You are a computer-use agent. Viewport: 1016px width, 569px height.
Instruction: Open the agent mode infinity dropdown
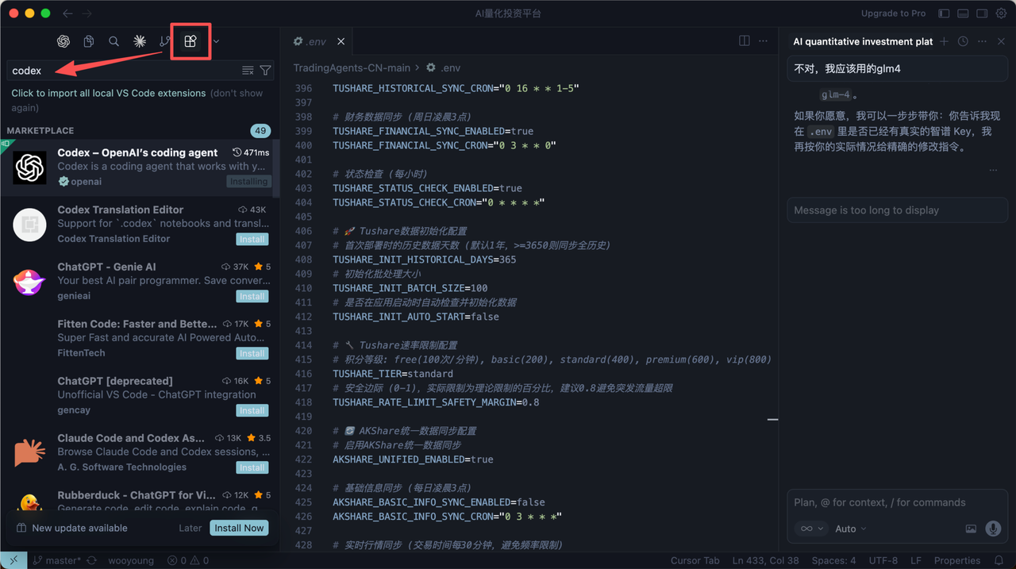pos(811,529)
